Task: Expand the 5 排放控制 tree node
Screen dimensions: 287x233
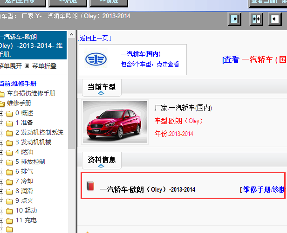Action: [1, 162]
